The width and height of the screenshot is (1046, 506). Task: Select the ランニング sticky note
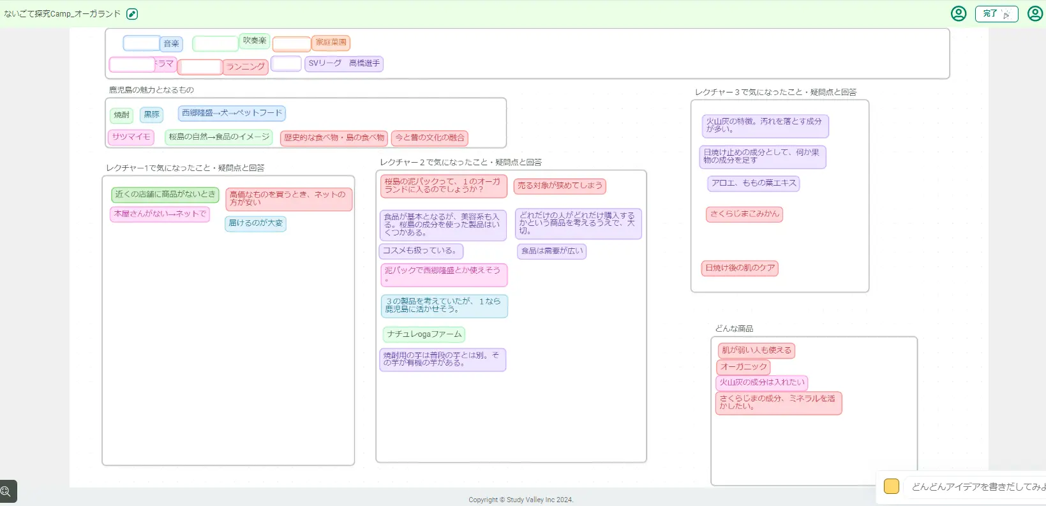(245, 66)
